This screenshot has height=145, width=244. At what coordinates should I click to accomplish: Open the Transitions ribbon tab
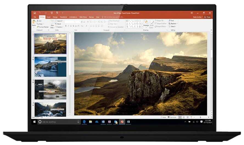(63, 17)
